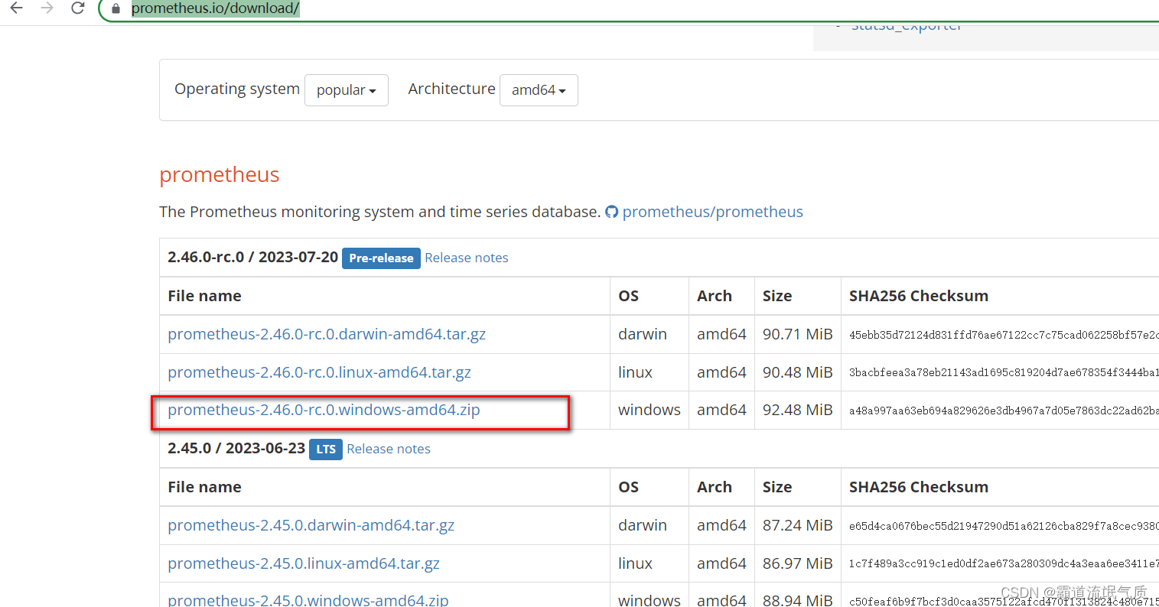Download prometheus-2.45.0.linux-amd64.tar.gz
Image resolution: width=1159 pixels, height=607 pixels.
coord(304,563)
